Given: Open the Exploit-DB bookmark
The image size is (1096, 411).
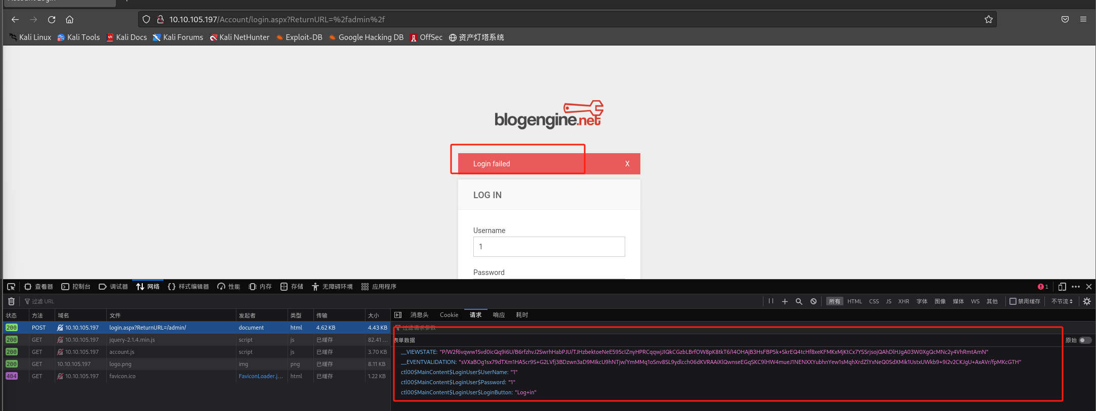Looking at the screenshot, I should pyautogui.click(x=299, y=37).
